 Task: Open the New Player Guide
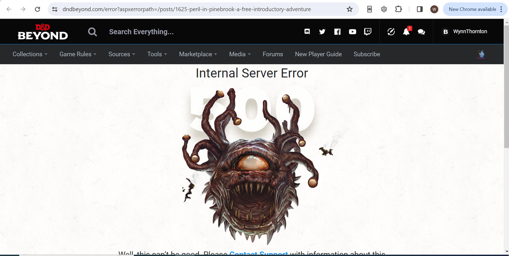coord(318,54)
